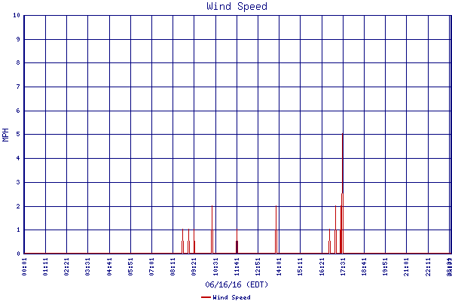Click the x-axis time "02:21"

pyautogui.click(x=66, y=266)
